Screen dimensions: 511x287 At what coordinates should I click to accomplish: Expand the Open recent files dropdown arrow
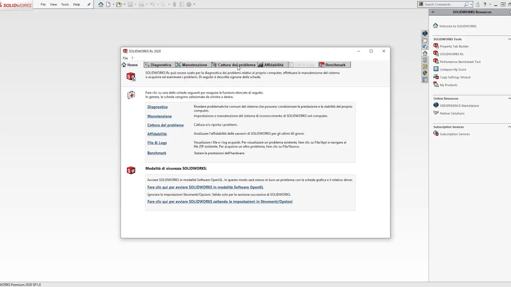coord(125,4)
